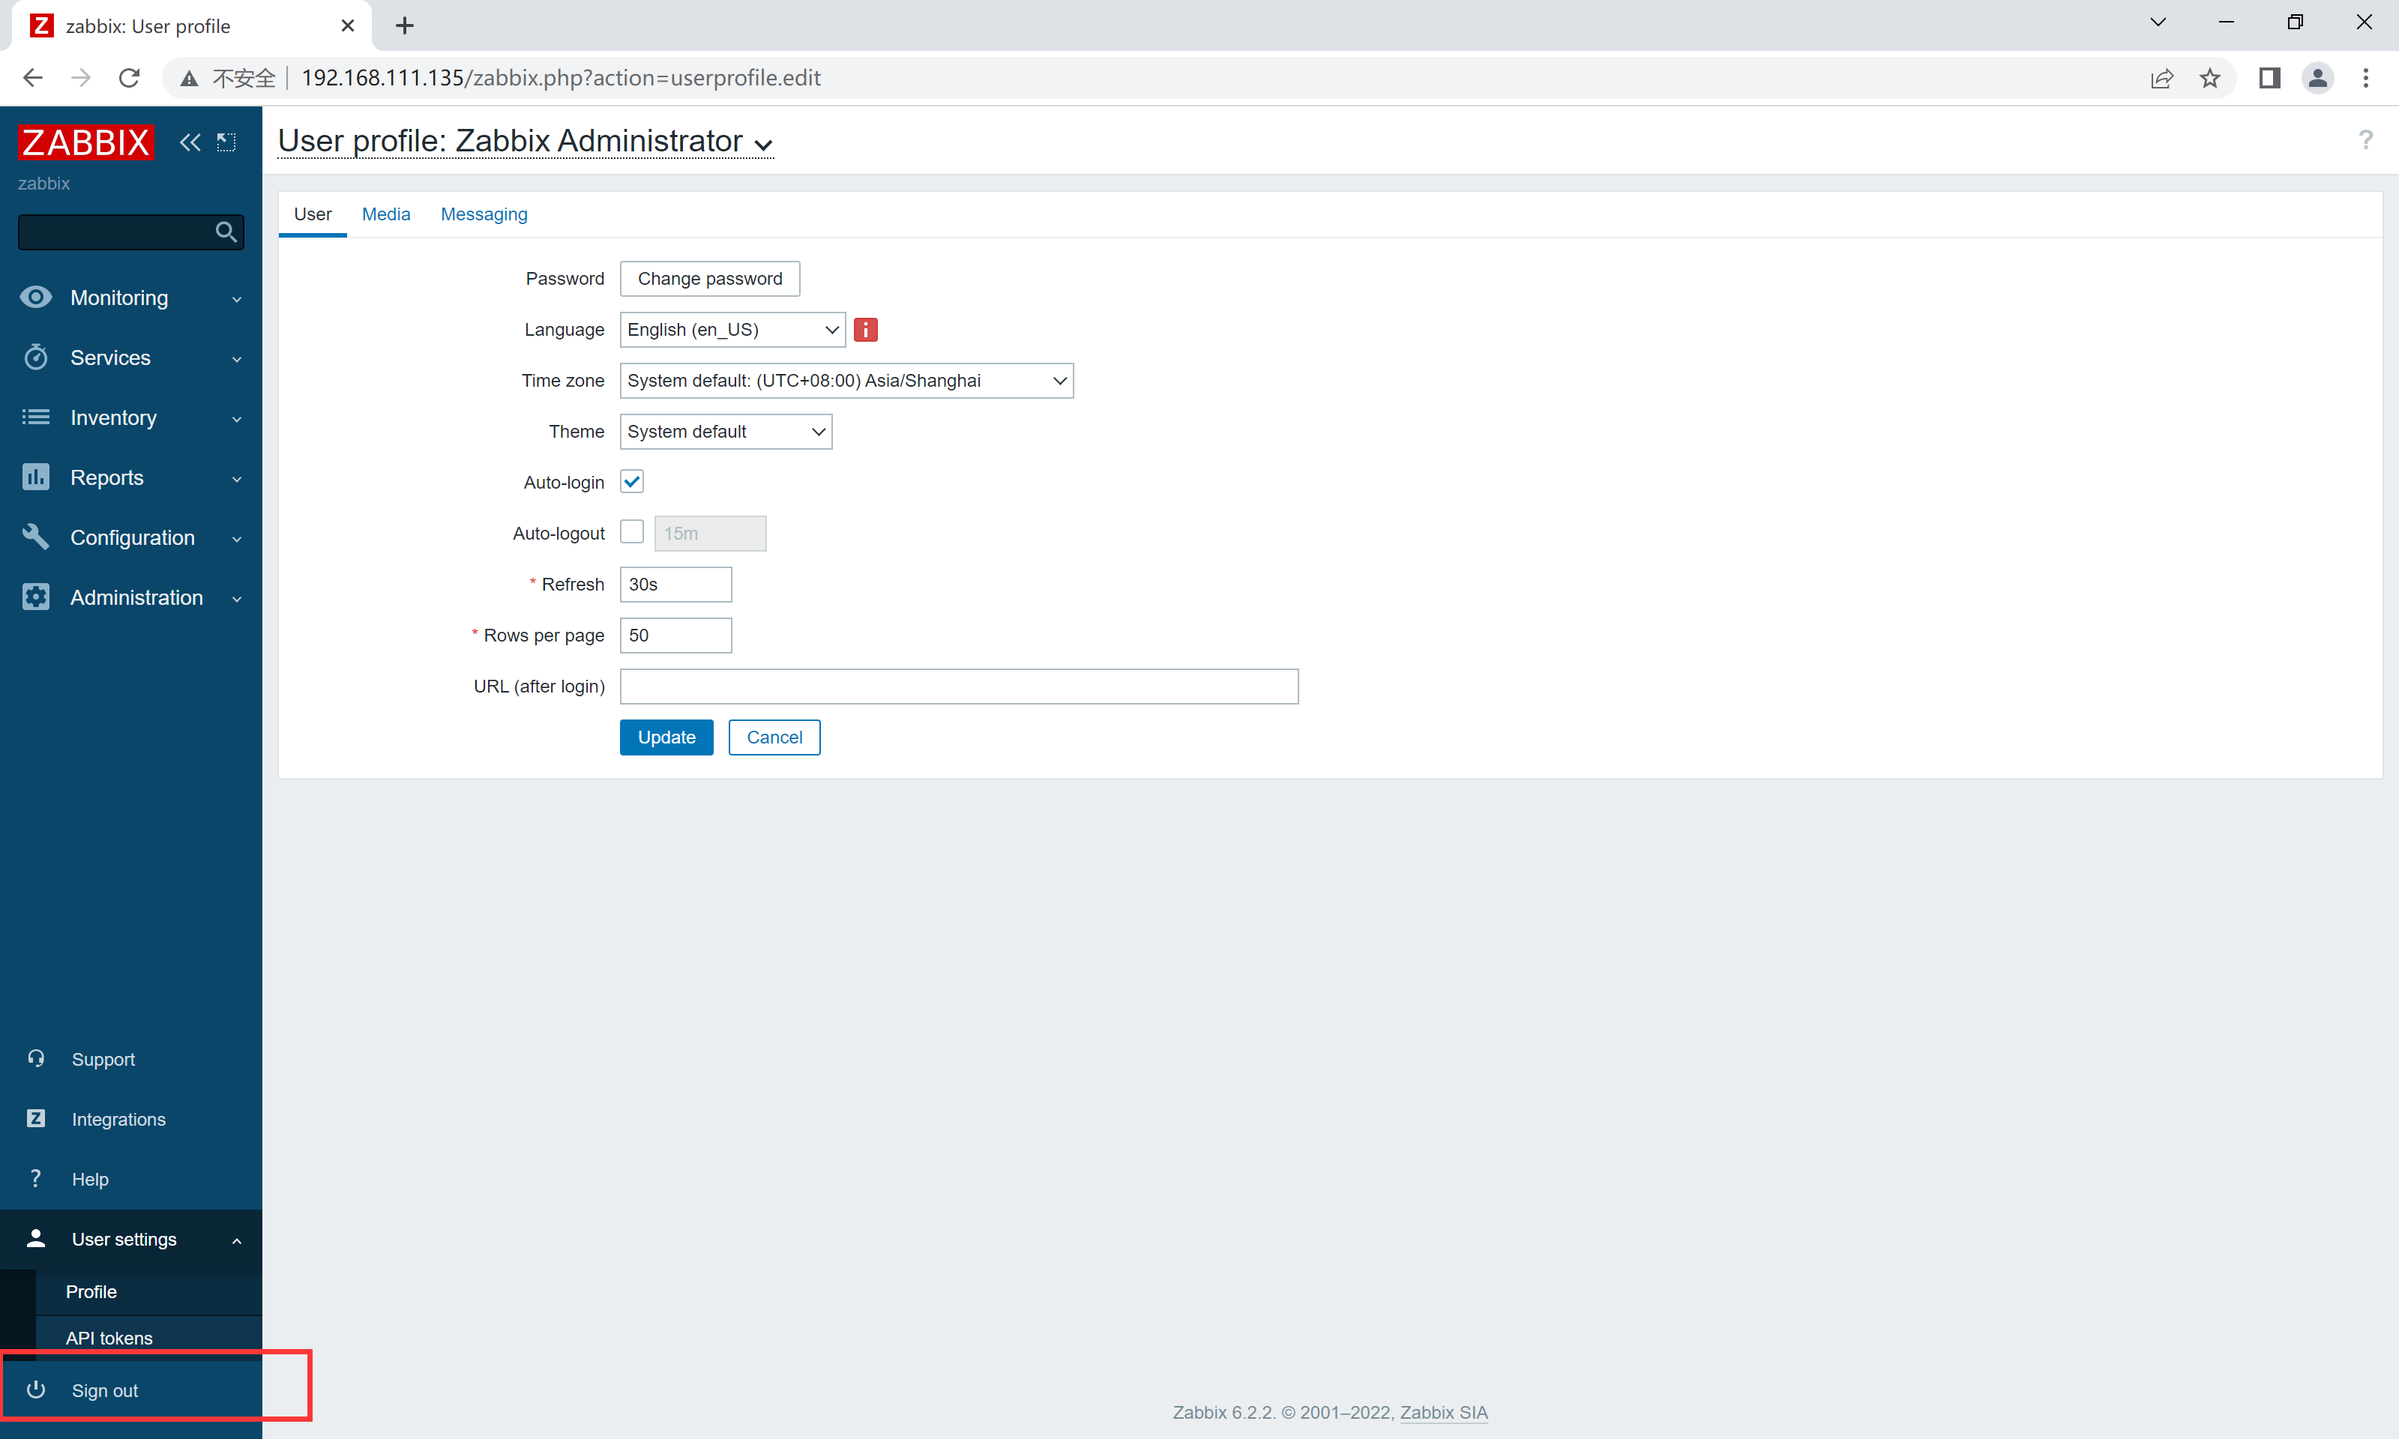This screenshot has width=2399, height=1439.
Task: Go back with browser back arrow
Action: click(x=33, y=78)
